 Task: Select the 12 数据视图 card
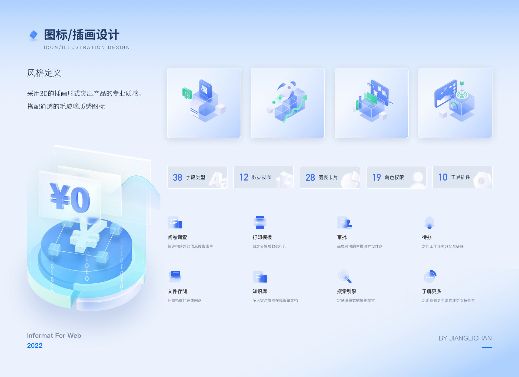264,177
